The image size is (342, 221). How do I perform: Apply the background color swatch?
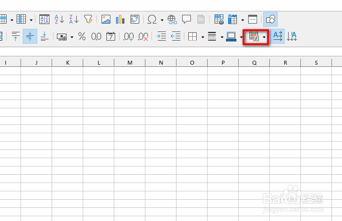(231, 37)
